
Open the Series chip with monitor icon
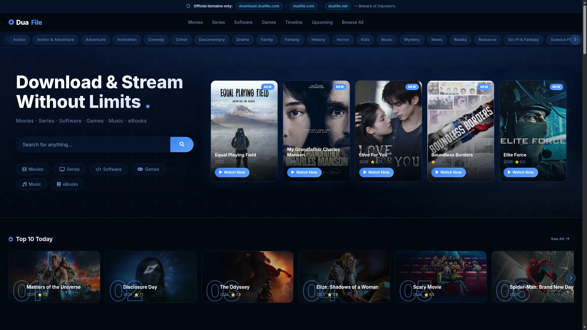tap(69, 169)
